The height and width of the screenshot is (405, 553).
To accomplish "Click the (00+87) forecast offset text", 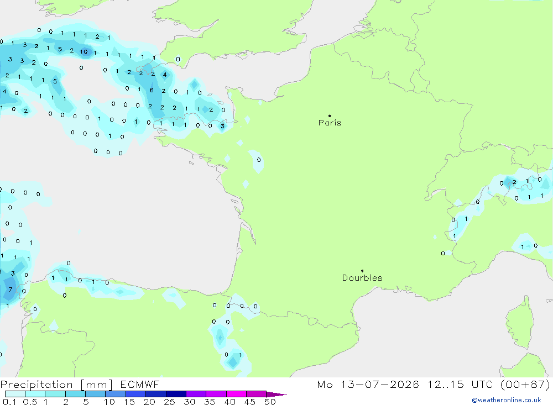I will pyautogui.click(x=525, y=385).
